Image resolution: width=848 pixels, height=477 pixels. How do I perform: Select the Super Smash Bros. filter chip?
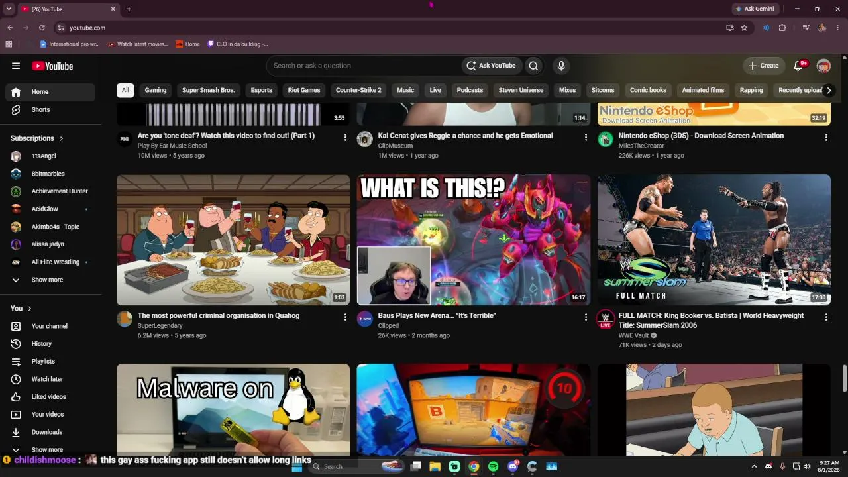coord(209,90)
